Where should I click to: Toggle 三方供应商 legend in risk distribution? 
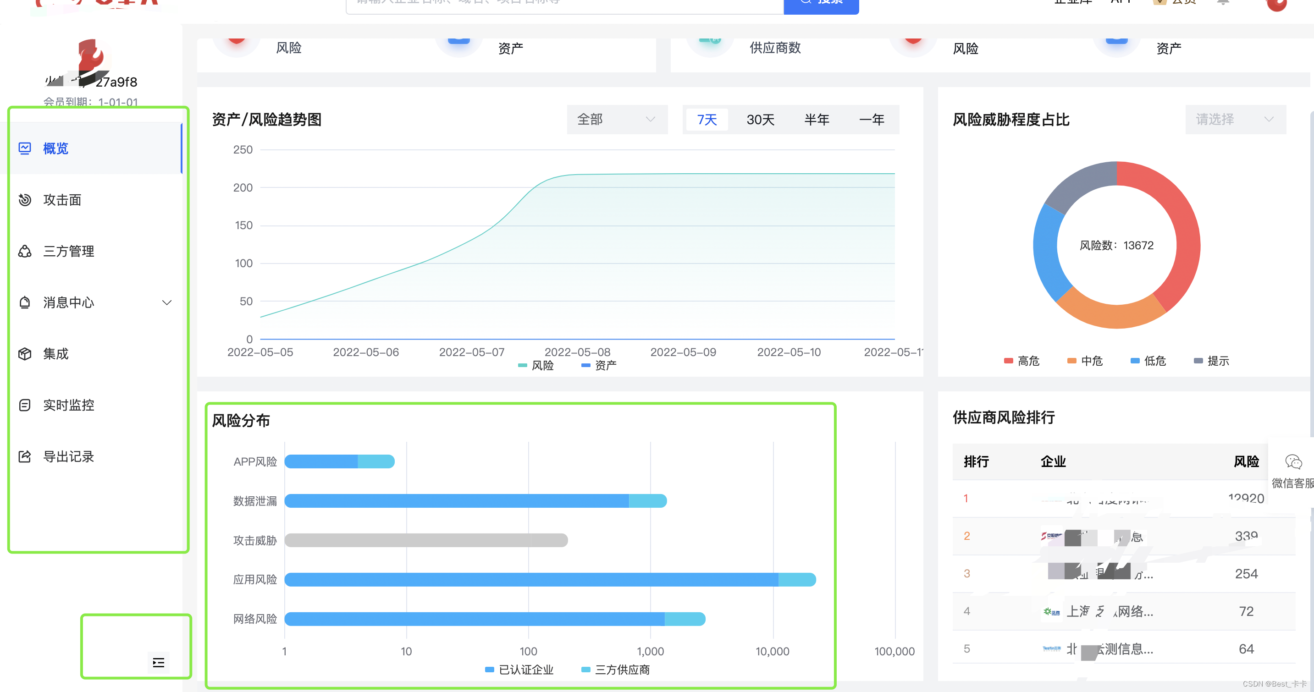[616, 670]
